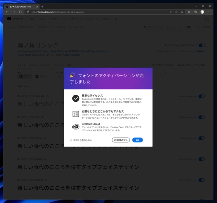Open おすすめ navigation item
Image resolution: width=217 pixels, height=203 pixels.
pyautogui.click(x=43, y=27)
